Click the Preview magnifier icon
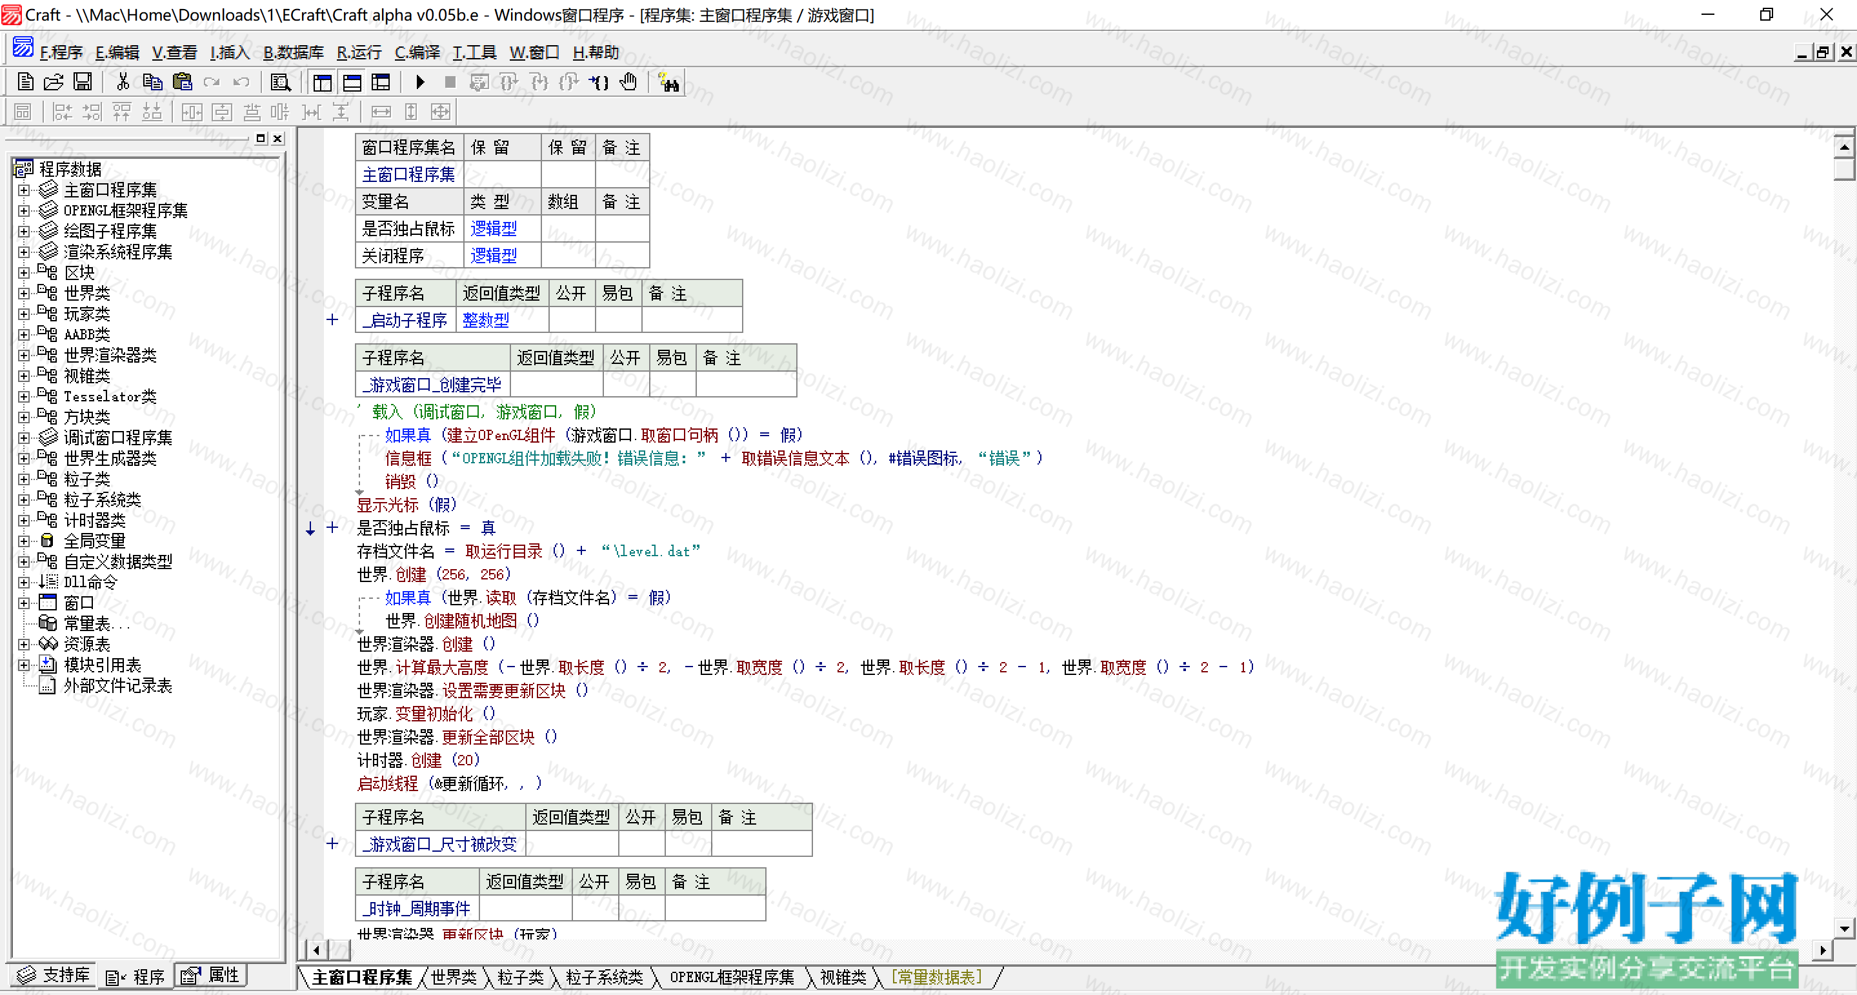Image resolution: width=1857 pixels, height=995 pixels. click(279, 82)
